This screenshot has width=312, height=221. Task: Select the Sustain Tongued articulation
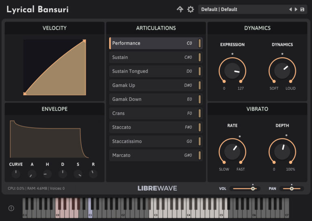(x=156, y=71)
